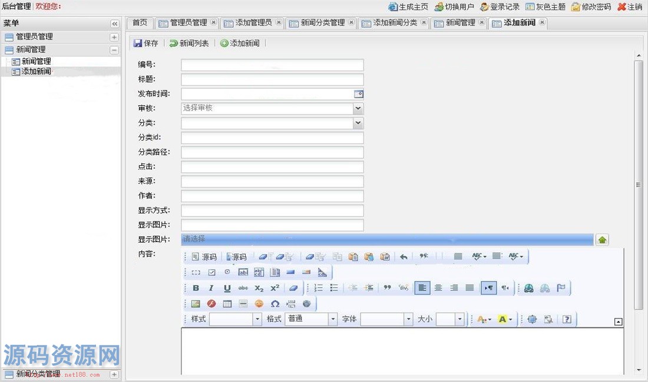Increase indent of the paragraph
The image size is (648, 382).
369,288
